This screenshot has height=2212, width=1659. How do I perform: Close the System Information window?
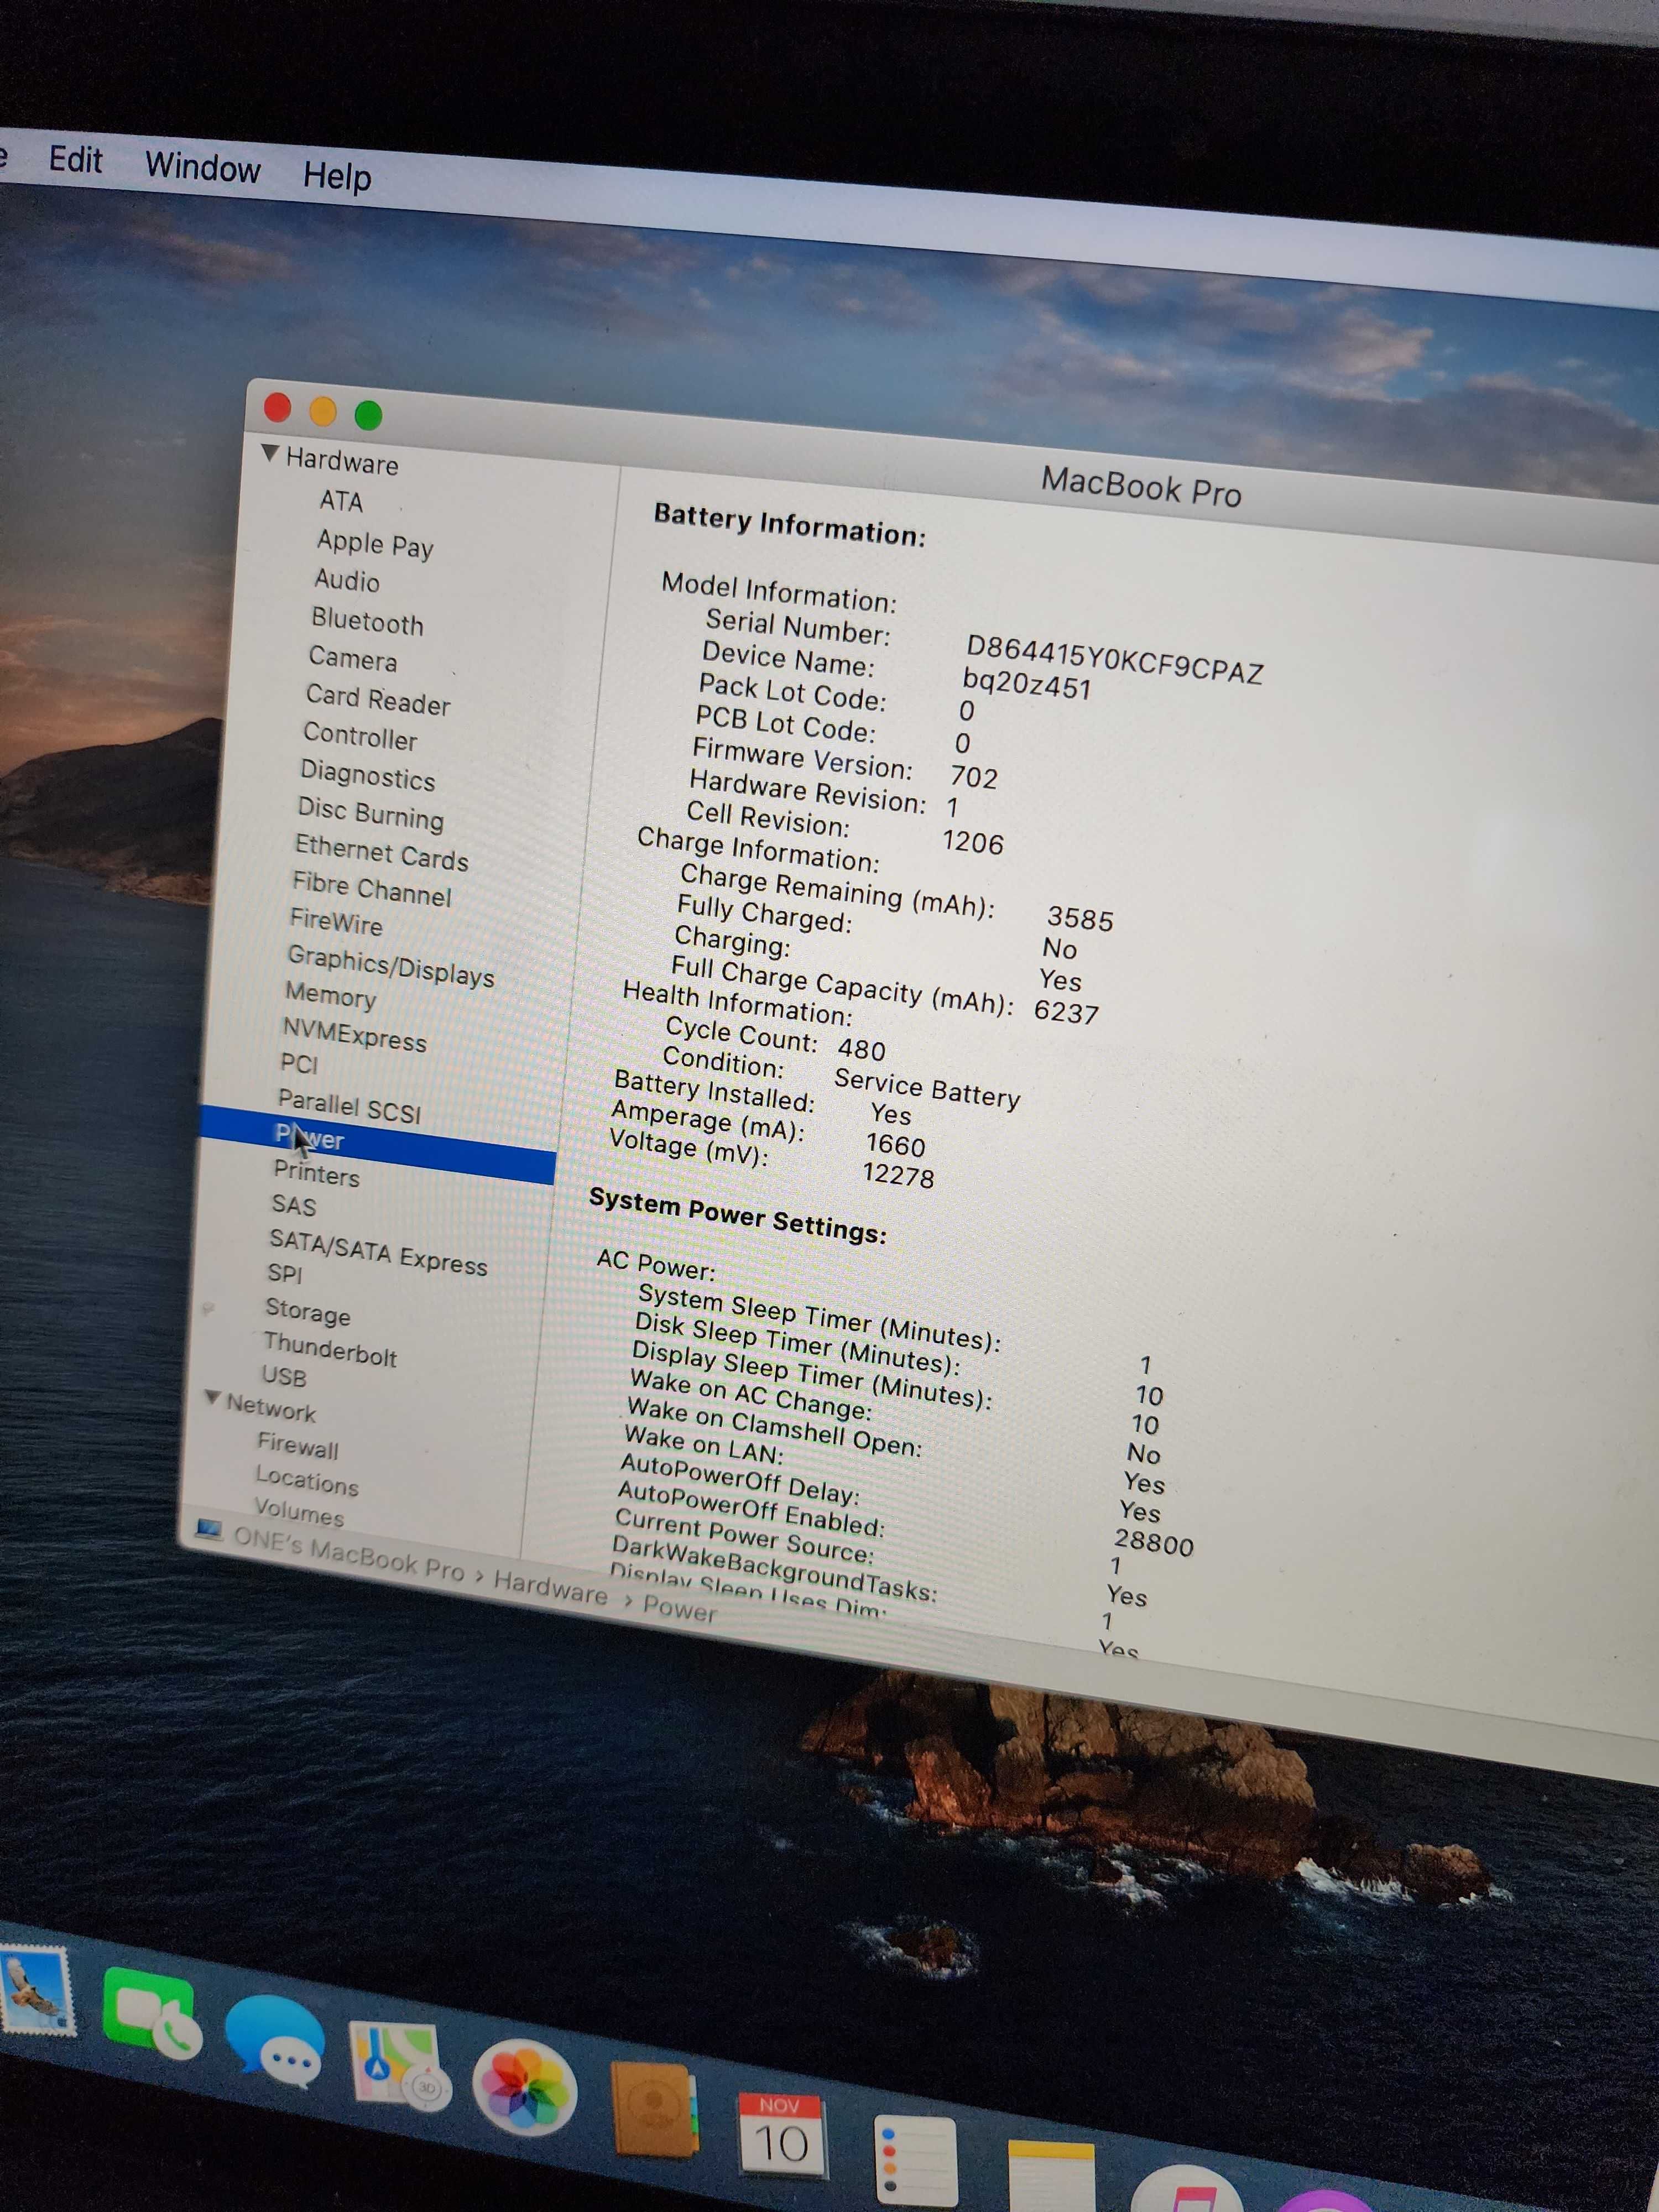click(x=277, y=408)
